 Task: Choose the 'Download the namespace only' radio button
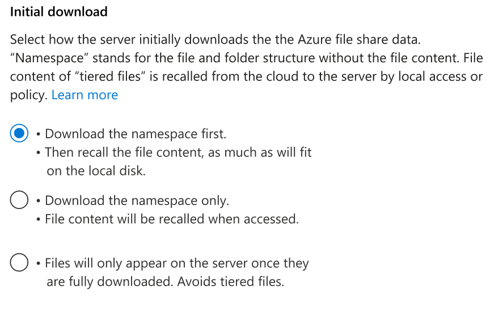(x=19, y=200)
